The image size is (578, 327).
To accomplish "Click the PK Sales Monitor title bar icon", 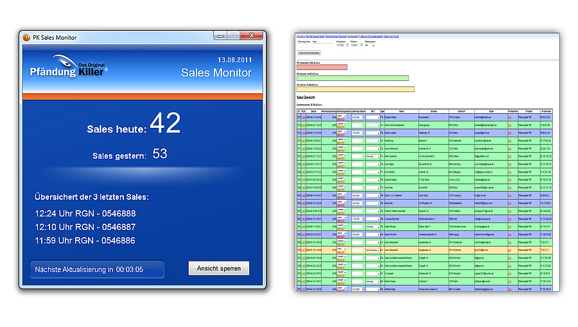I will [26, 37].
